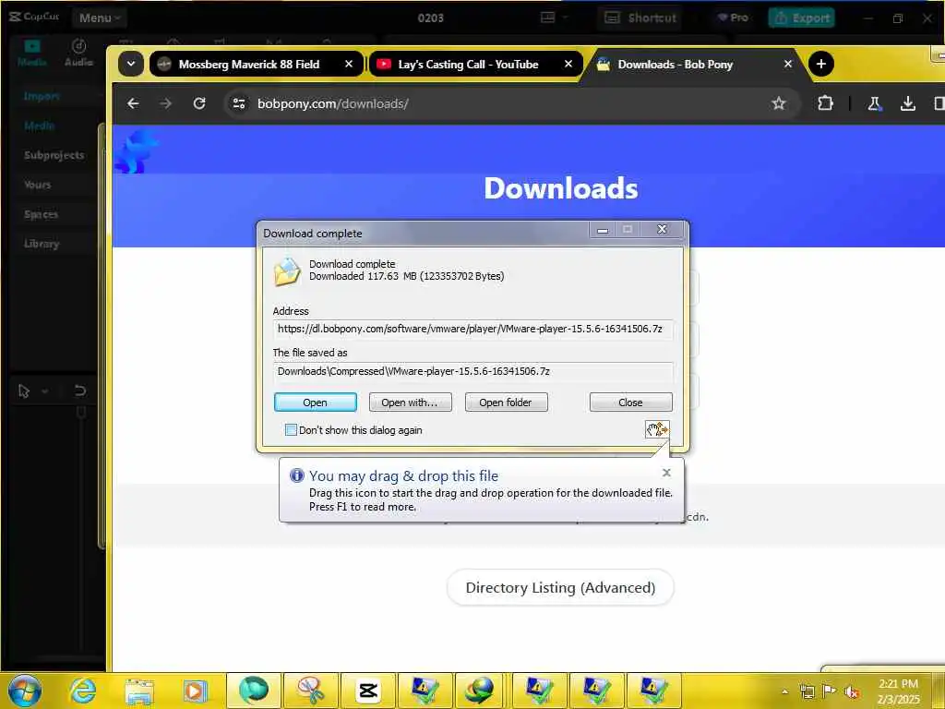Open the Chrome Labs flask icon

pyautogui.click(x=875, y=103)
